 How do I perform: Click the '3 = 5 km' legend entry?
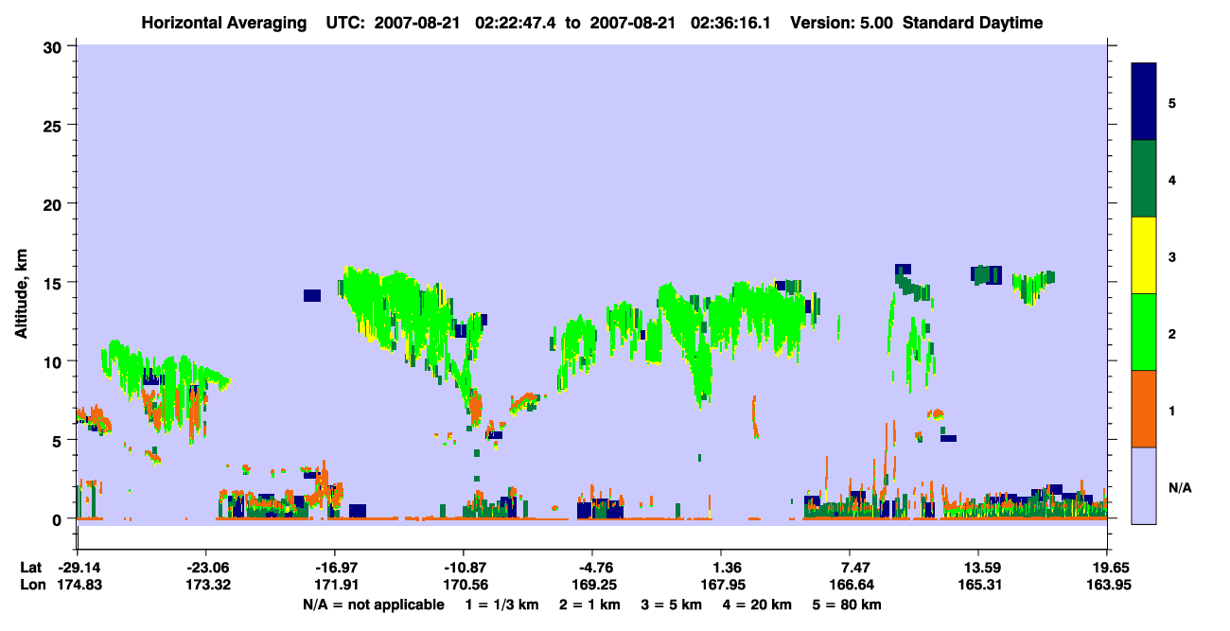(x=671, y=605)
